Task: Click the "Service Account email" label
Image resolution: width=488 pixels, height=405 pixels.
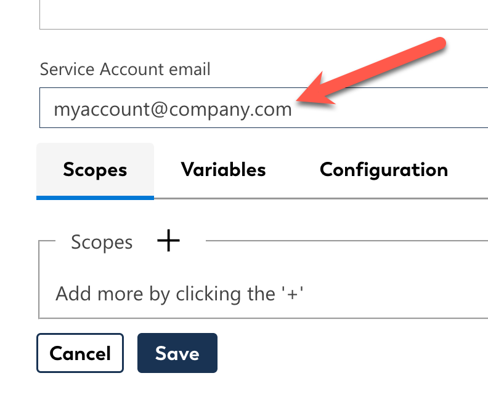Action: (125, 69)
